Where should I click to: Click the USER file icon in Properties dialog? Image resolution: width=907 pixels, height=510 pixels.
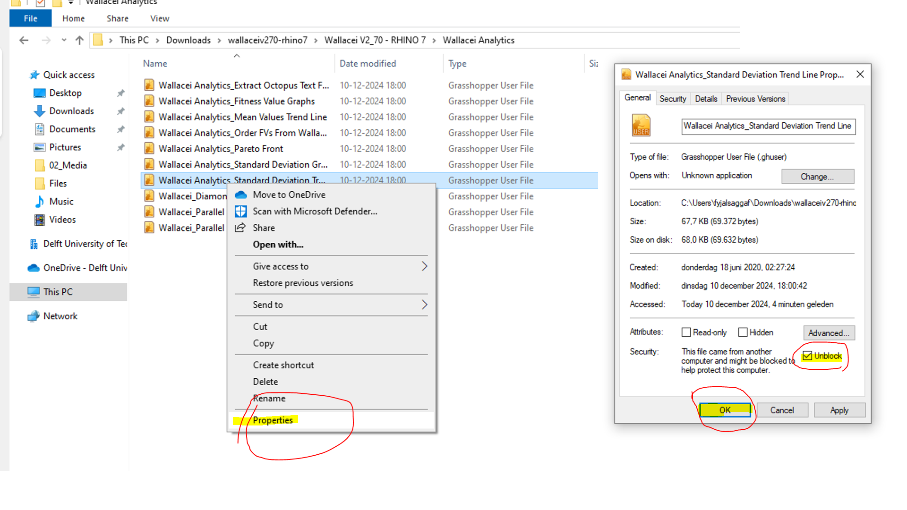point(641,125)
